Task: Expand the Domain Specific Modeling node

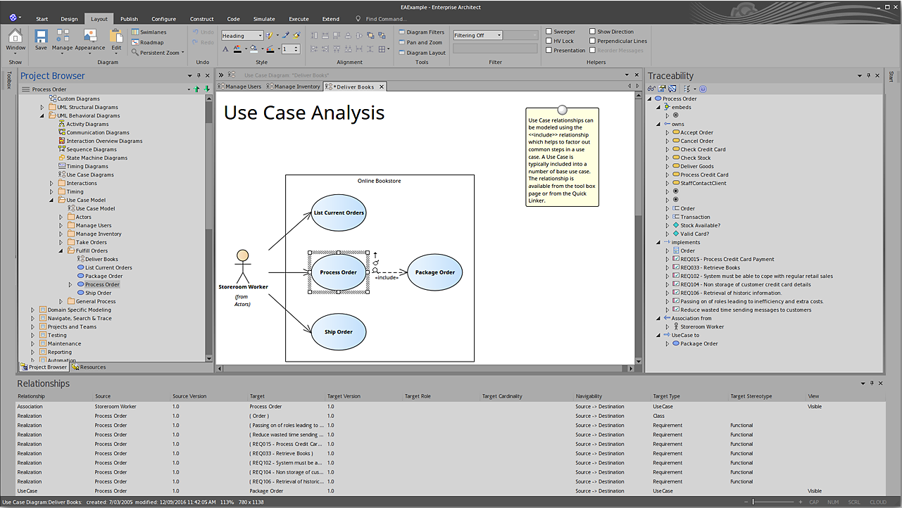Action: [32, 310]
